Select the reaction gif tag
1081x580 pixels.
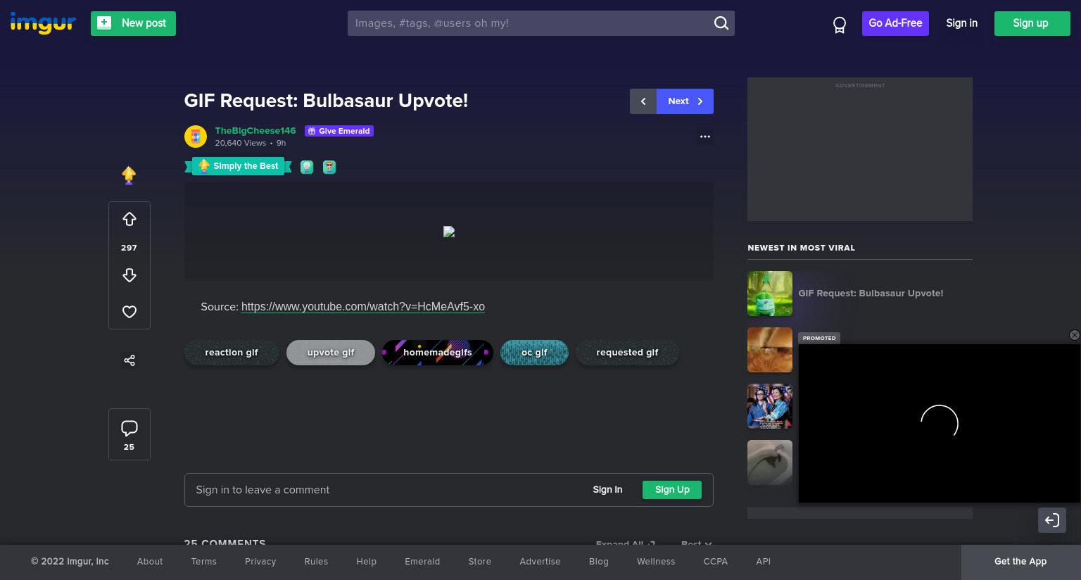click(232, 353)
